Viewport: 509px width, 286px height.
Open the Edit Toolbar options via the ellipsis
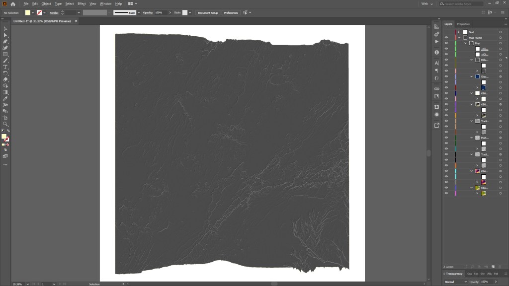point(6,164)
